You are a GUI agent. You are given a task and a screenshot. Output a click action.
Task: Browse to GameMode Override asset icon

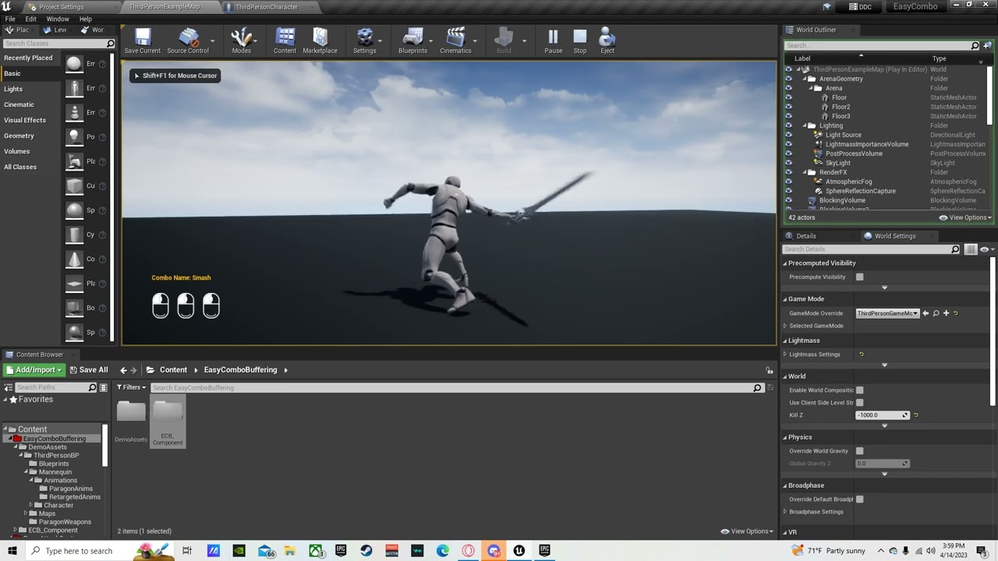[x=936, y=313]
